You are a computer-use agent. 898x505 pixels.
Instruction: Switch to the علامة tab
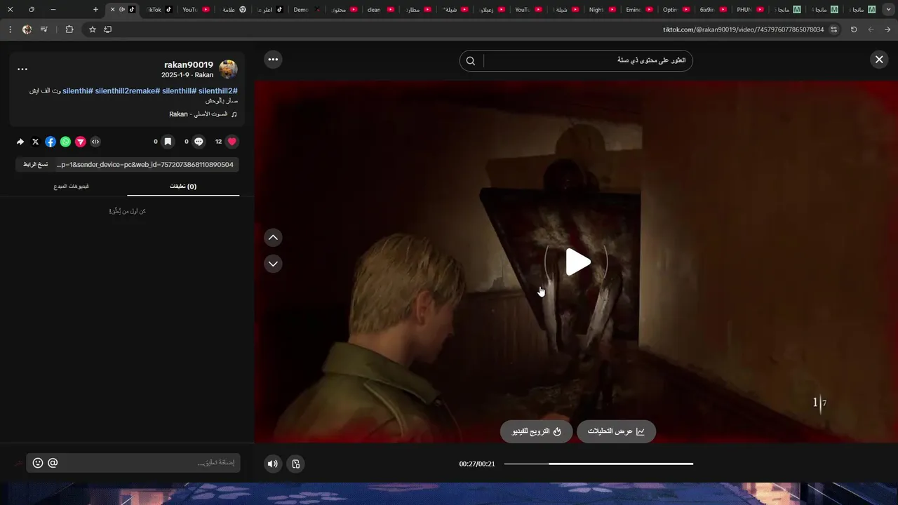click(233, 10)
